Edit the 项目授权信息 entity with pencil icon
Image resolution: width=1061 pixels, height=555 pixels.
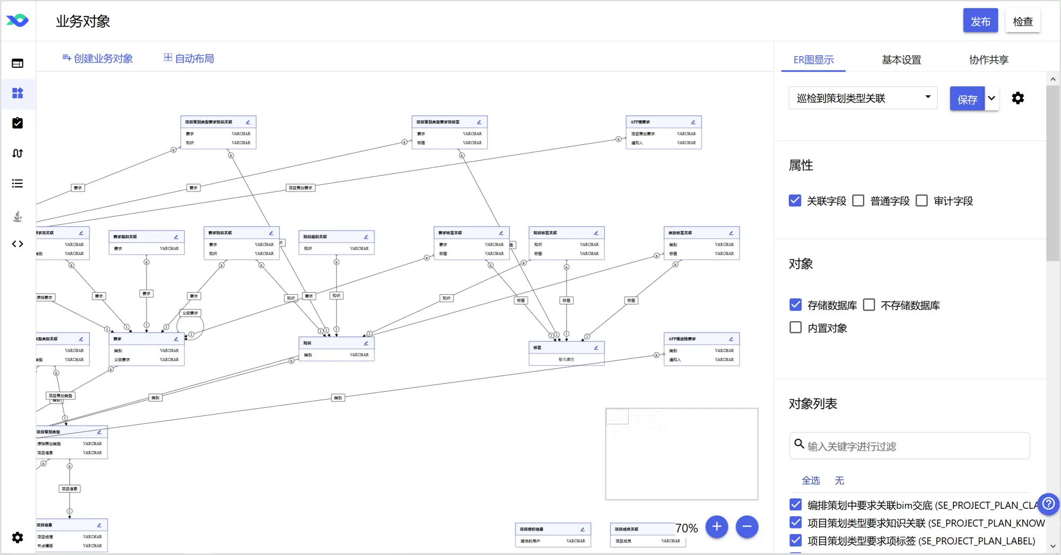(x=582, y=530)
